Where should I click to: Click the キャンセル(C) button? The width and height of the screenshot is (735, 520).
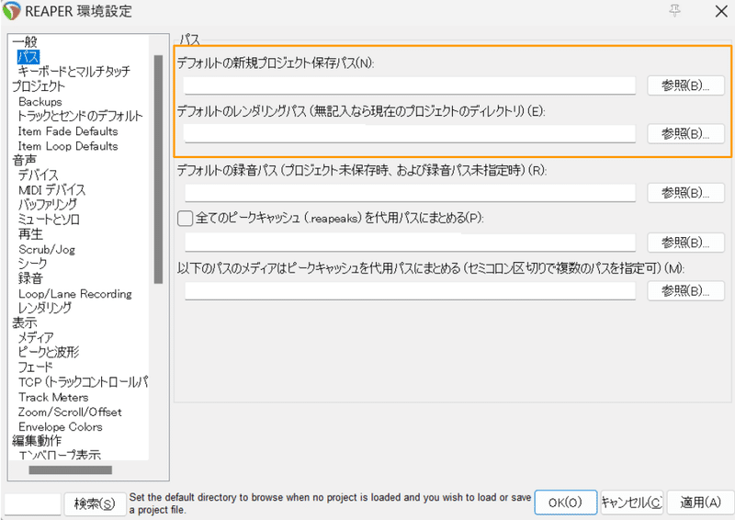632,503
